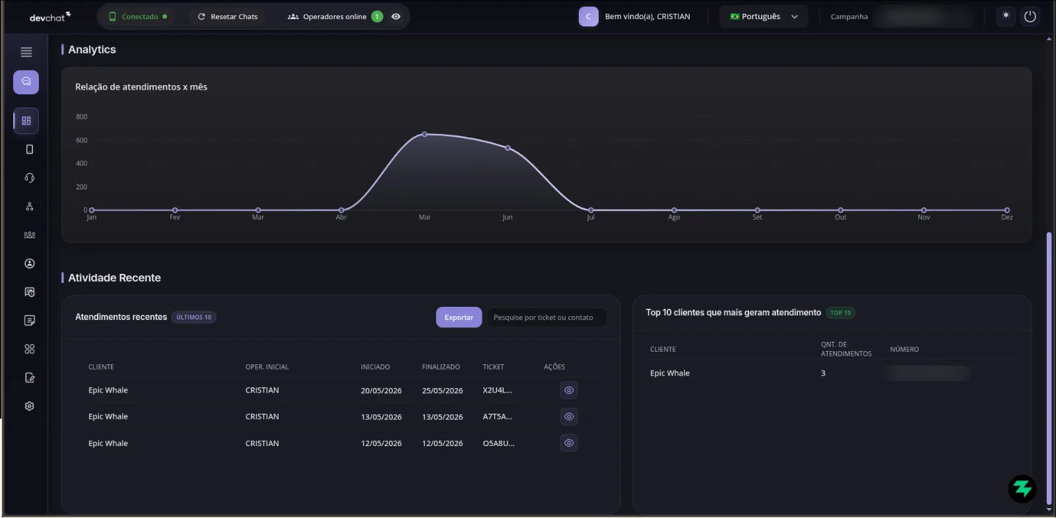Open the settings gear icon in the sidebar

(30, 406)
